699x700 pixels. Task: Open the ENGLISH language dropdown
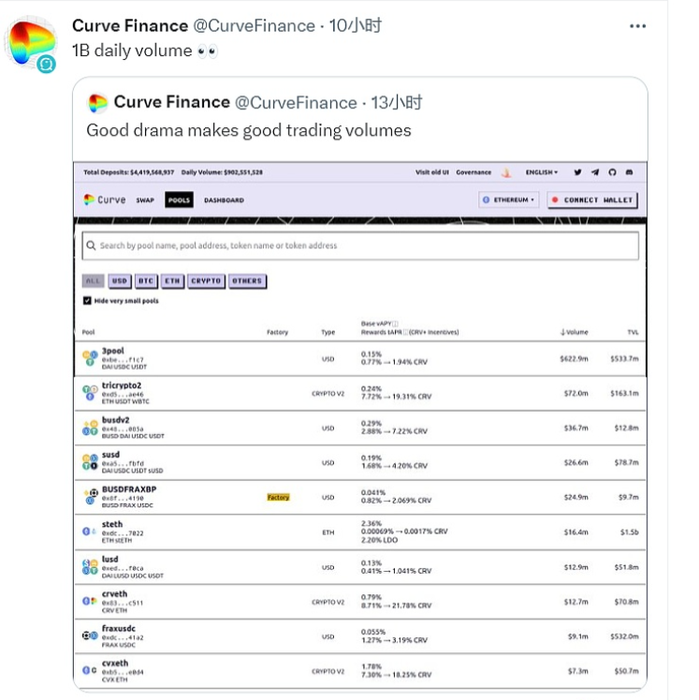click(541, 172)
